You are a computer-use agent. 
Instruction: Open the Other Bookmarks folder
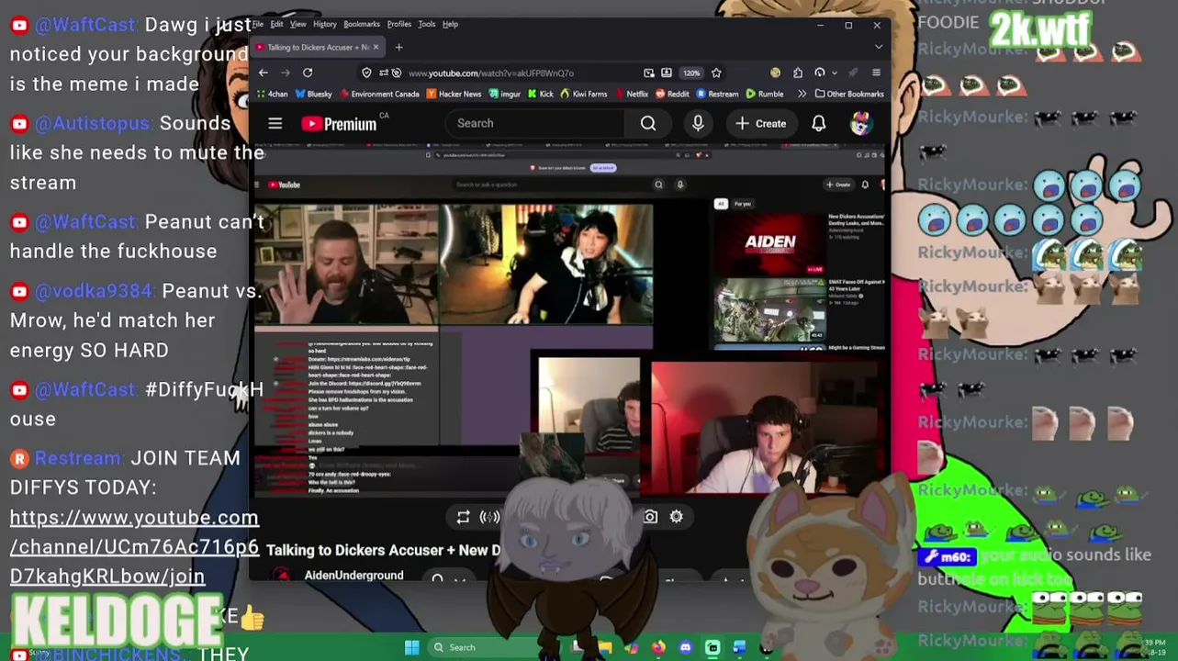[849, 94]
